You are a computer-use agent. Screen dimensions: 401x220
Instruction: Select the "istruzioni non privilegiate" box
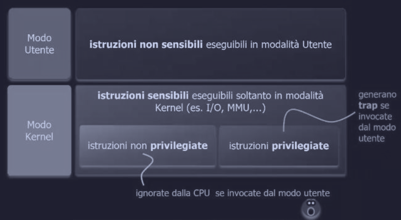point(148,146)
